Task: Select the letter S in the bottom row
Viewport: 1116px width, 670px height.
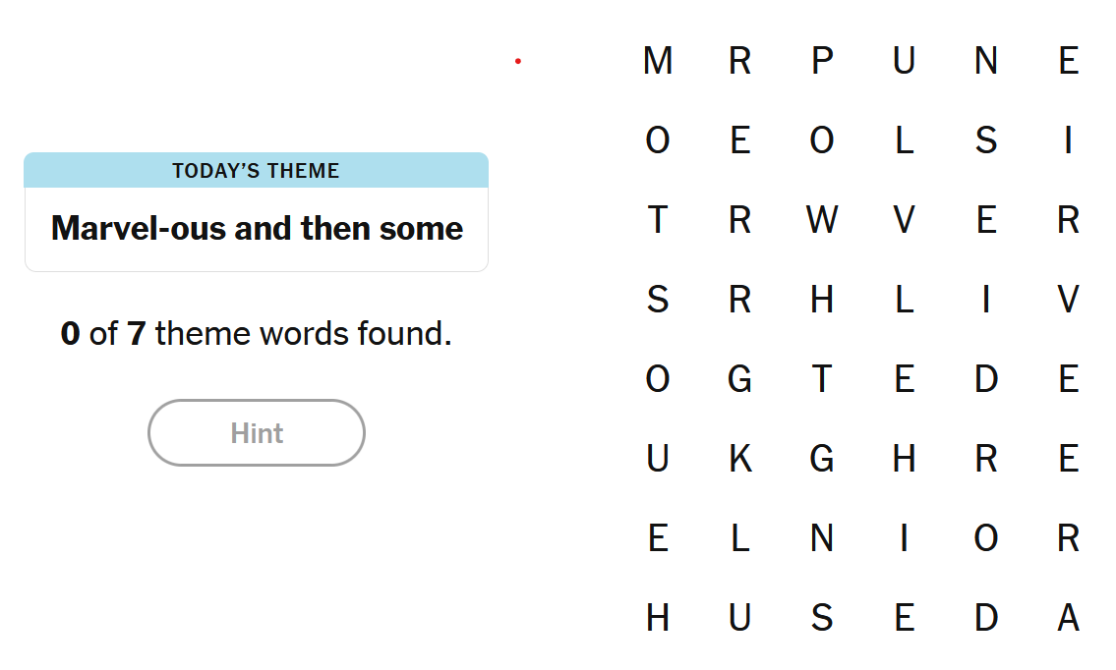Action: click(822, 618)
